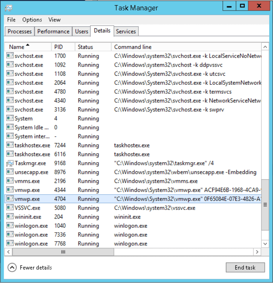
Task: Click the icon of the System process row
Action: click(10, 119)
